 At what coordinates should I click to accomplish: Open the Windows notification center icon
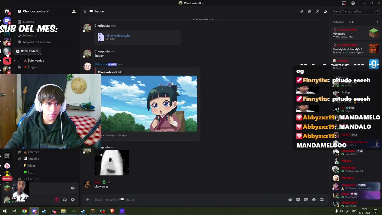pyautogui.click(x=375, y=211)
